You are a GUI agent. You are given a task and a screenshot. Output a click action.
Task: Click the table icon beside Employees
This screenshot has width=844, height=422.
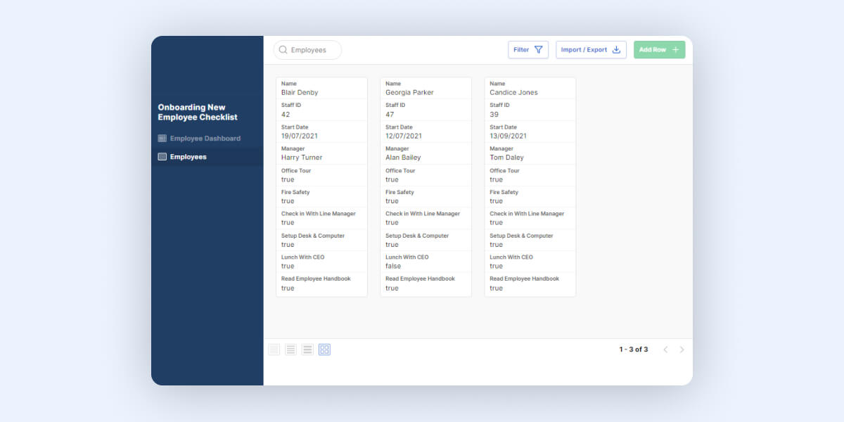pos(161,156)
